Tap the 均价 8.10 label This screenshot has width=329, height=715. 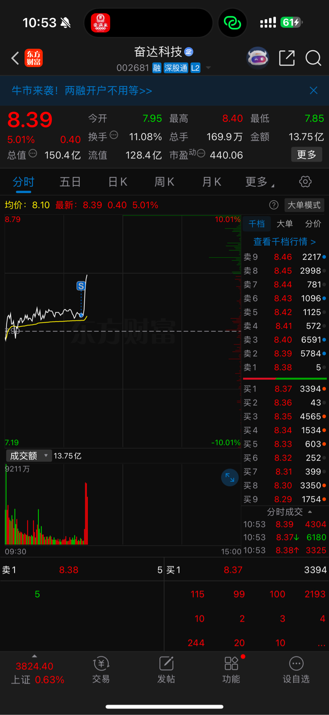coord(27,205)
